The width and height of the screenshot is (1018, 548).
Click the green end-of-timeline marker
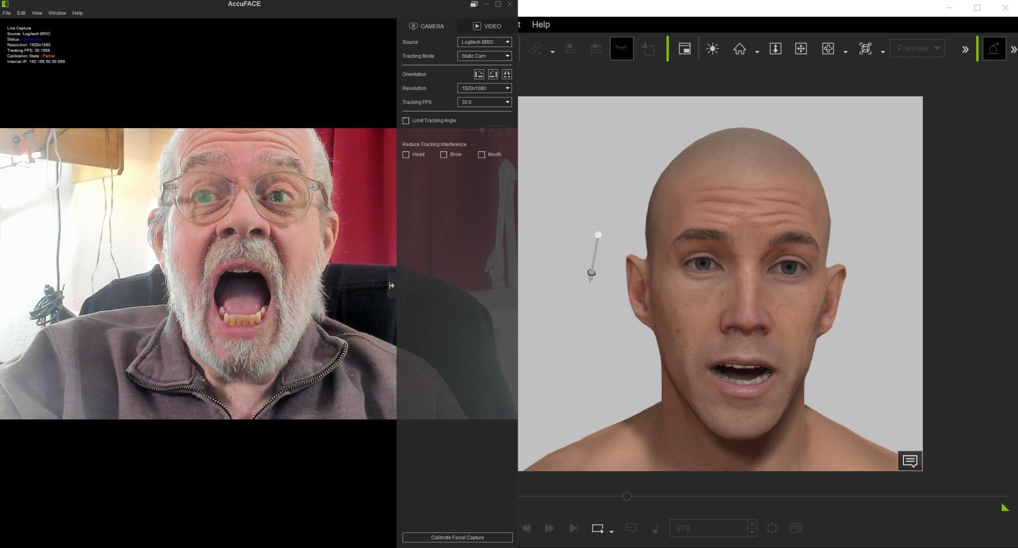pyautogui.click(x=1005, y=507)
